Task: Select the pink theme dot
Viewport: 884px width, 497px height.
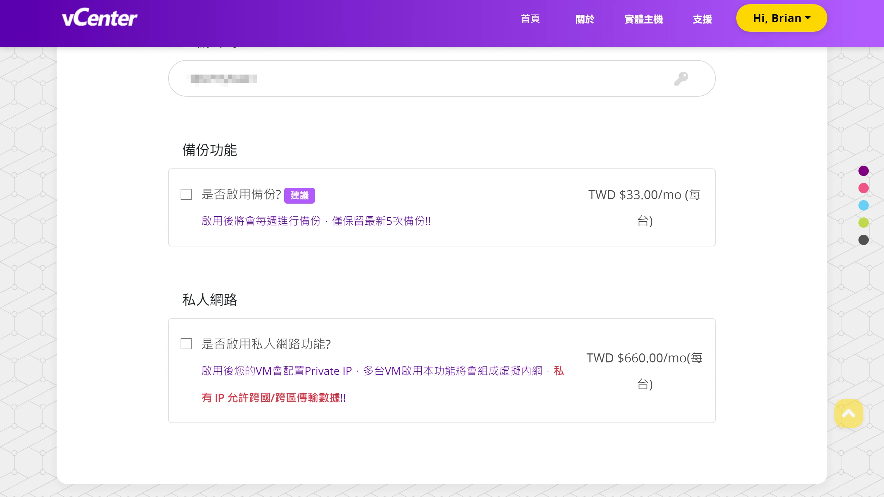Action: pos(863,188)
